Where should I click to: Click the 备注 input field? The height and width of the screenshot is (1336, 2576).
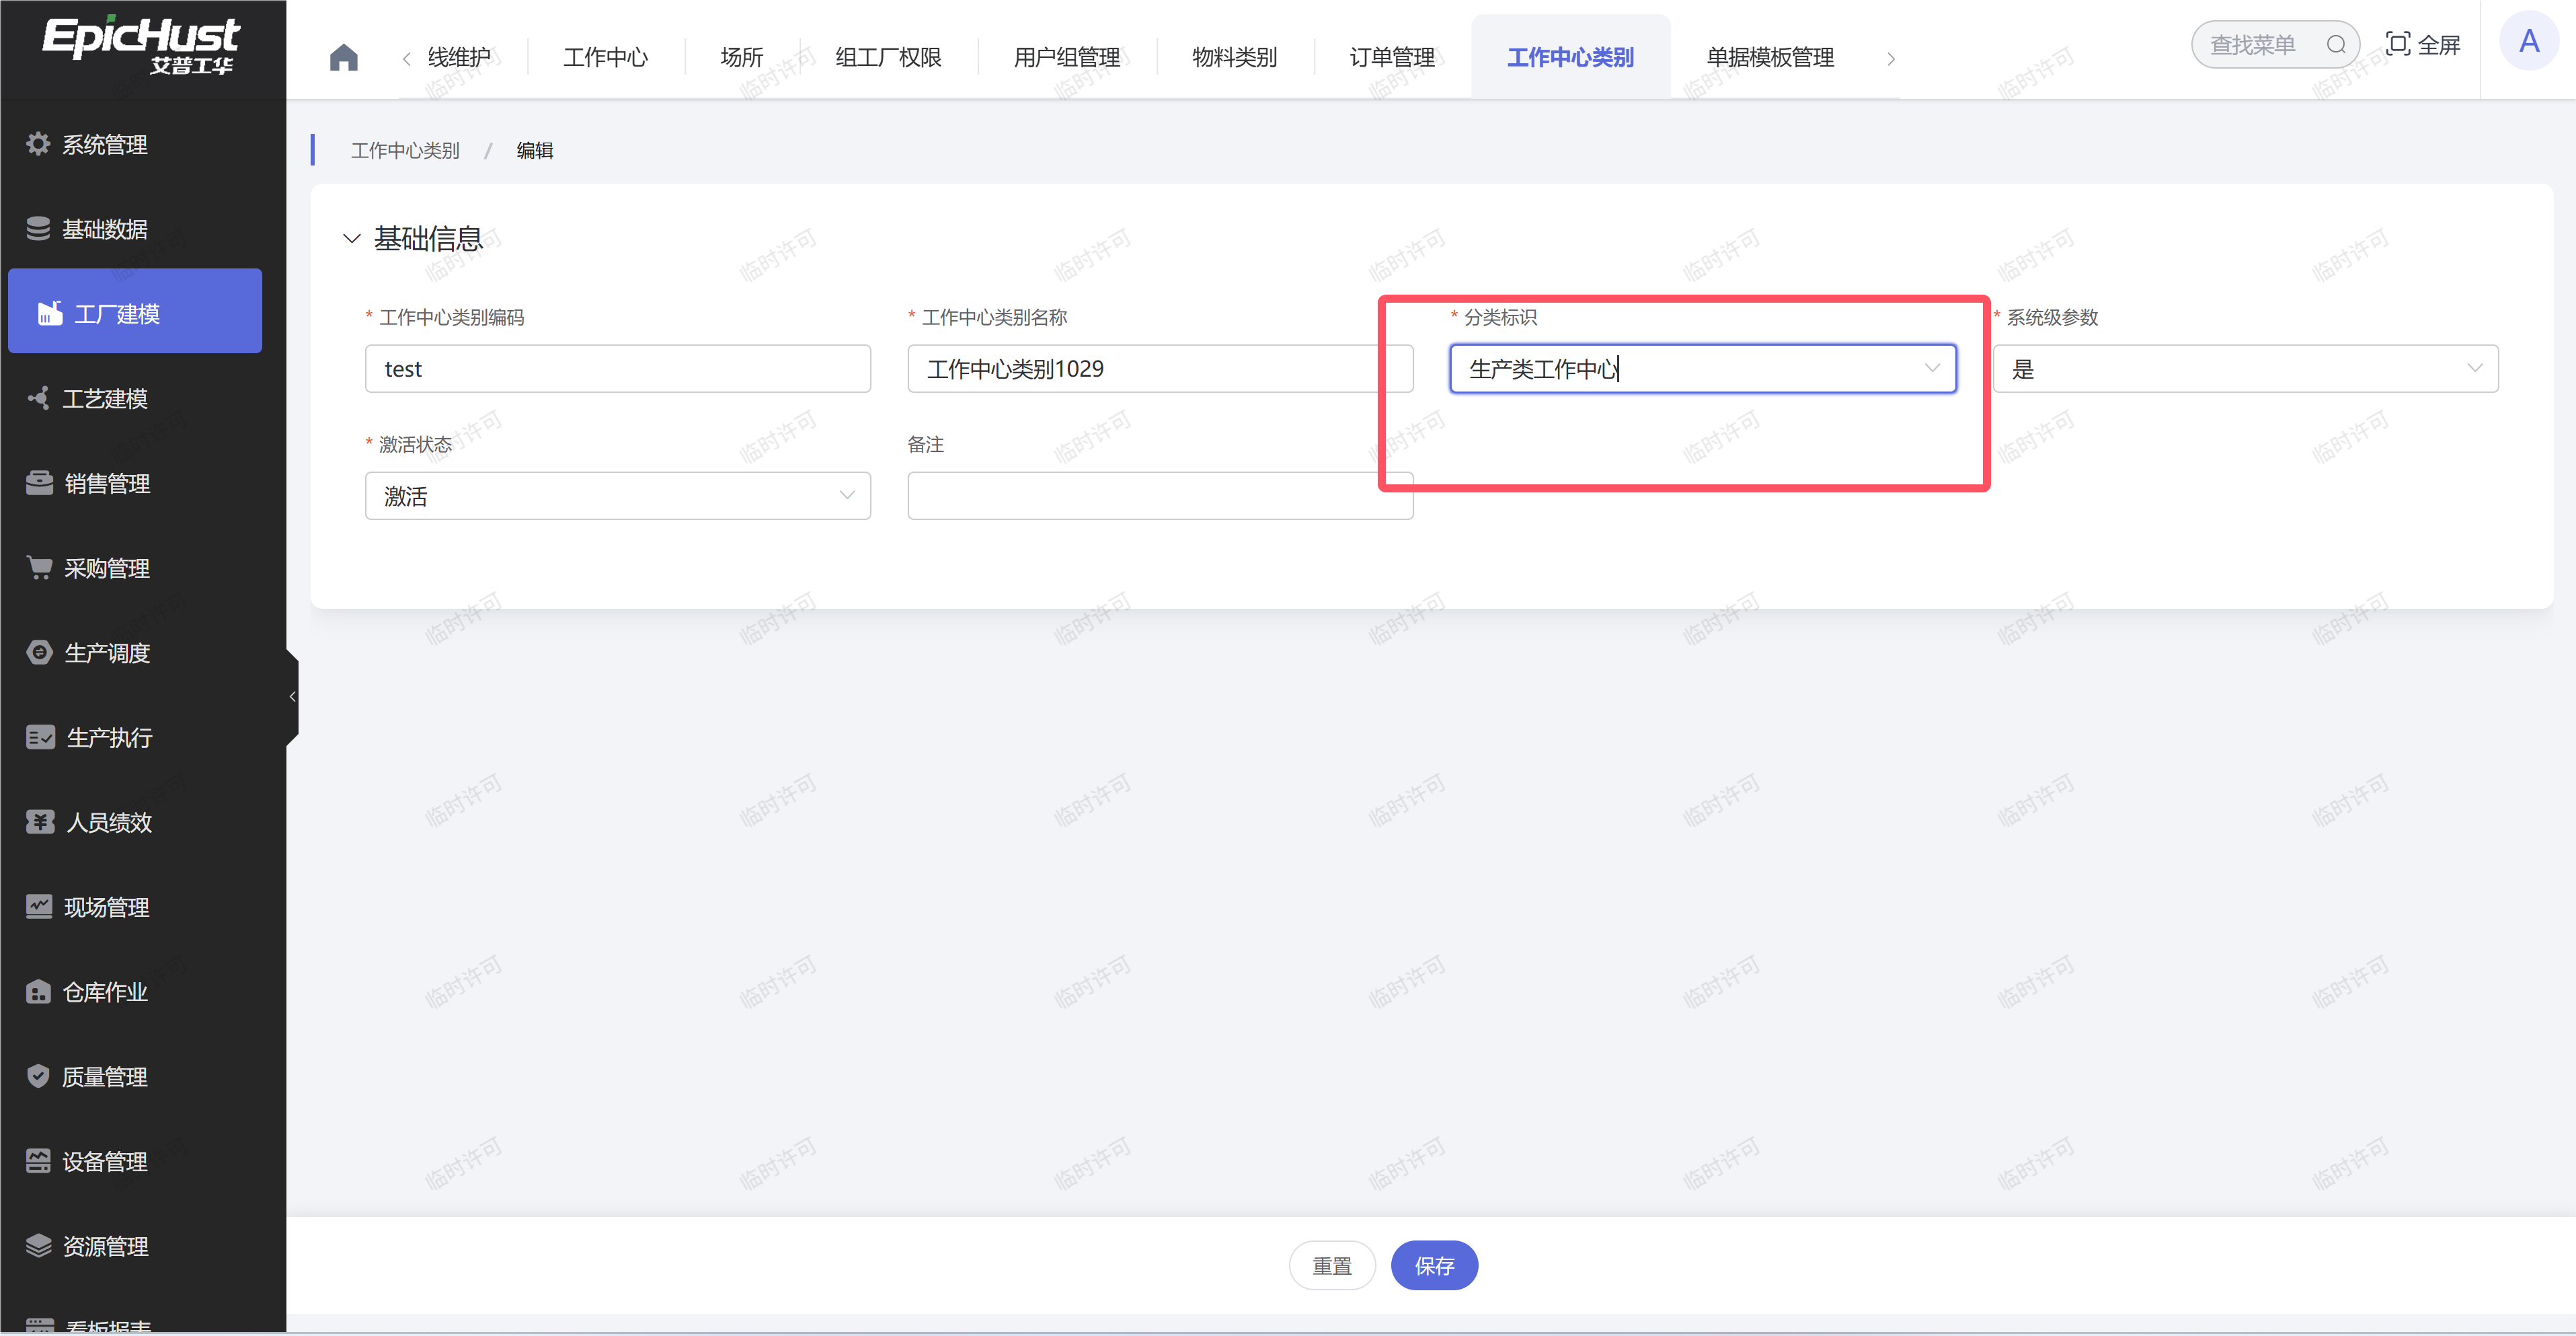point(1159,496)
